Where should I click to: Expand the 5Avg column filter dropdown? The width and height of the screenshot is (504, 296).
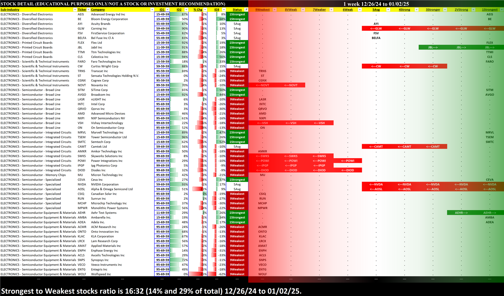tap(388, 10)
